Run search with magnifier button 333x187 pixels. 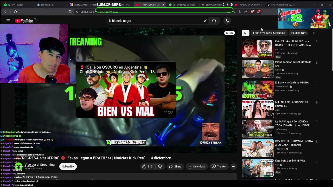click(214, 21)
